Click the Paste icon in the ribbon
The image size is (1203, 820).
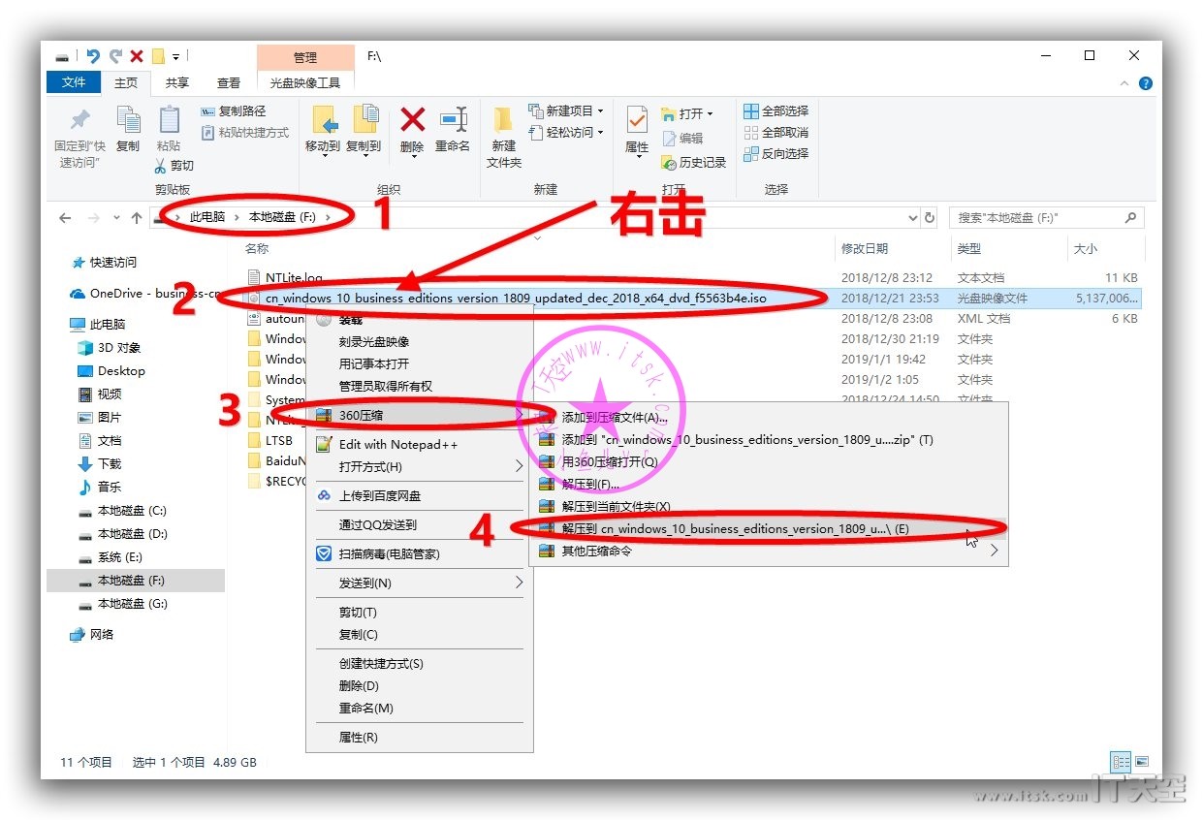coord(169,120)
